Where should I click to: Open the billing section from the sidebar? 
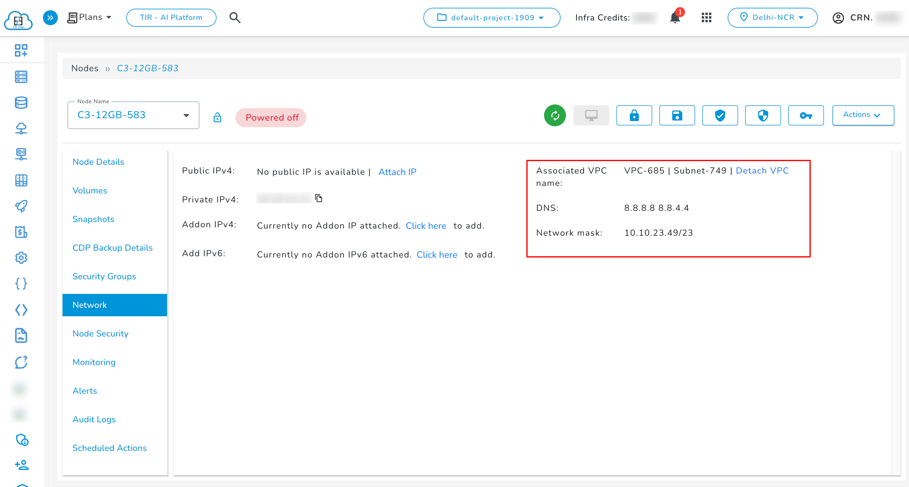pyautogui.click(x=21, y=232)
